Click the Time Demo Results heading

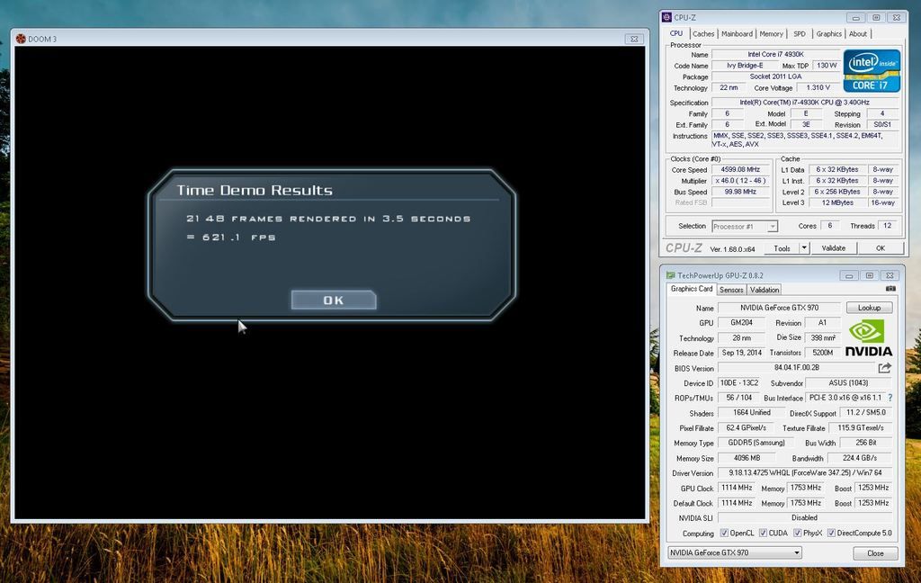(x=255, y=191)
